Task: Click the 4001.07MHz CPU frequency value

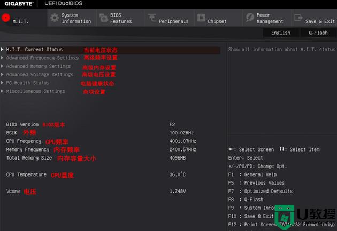Action: [183, 141]
